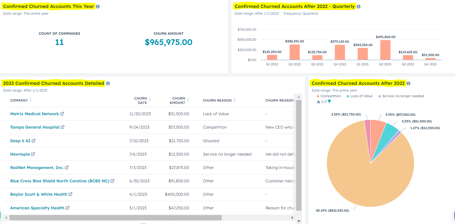Sort table by Churn Amount column

coord(179,100)
